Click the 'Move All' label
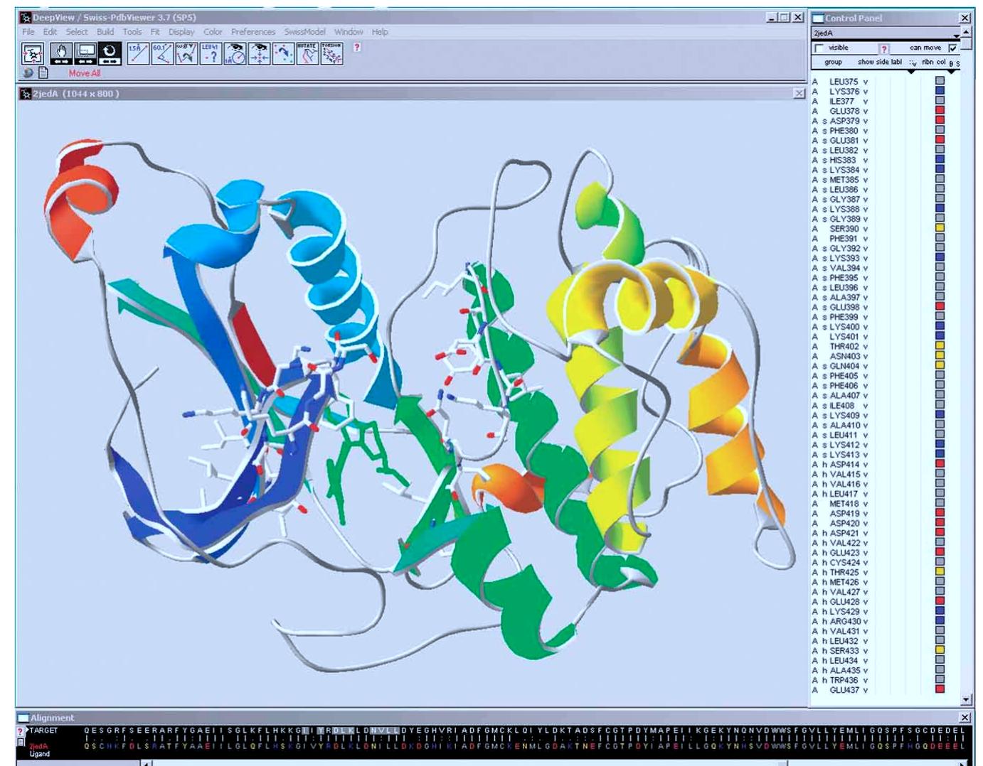 click(85, 73)
